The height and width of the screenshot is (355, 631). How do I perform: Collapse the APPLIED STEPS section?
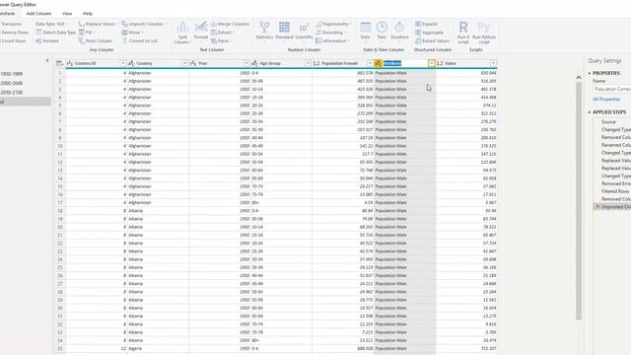(x=590, y=112)
